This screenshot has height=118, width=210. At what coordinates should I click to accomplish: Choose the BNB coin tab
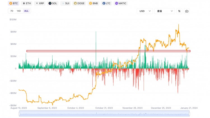coord(94,3)
